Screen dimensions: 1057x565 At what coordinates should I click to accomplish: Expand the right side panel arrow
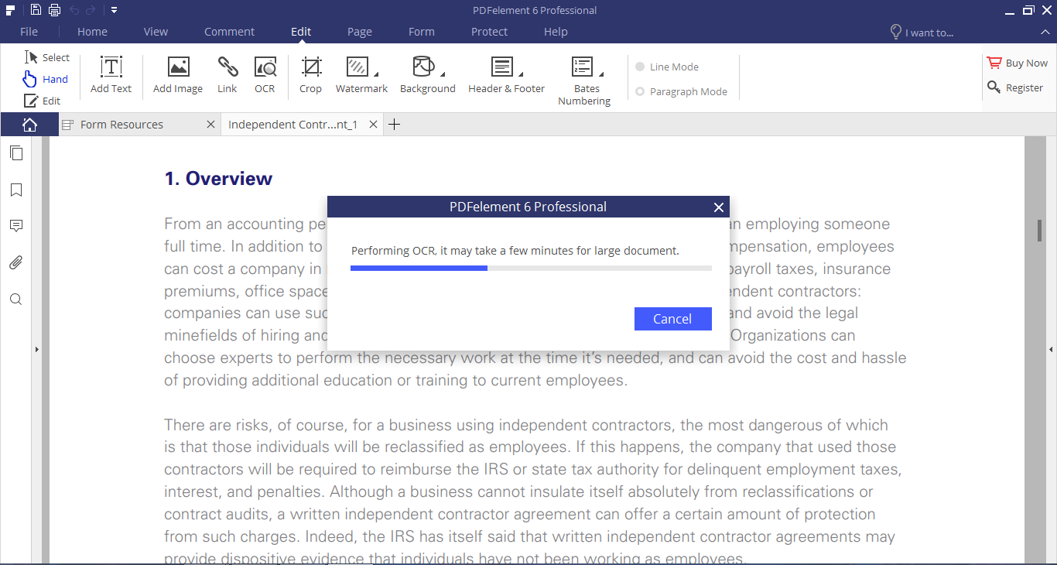point(1052,350)
